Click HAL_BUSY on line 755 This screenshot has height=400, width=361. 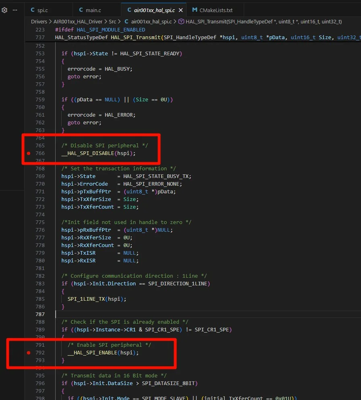point(117,69)
